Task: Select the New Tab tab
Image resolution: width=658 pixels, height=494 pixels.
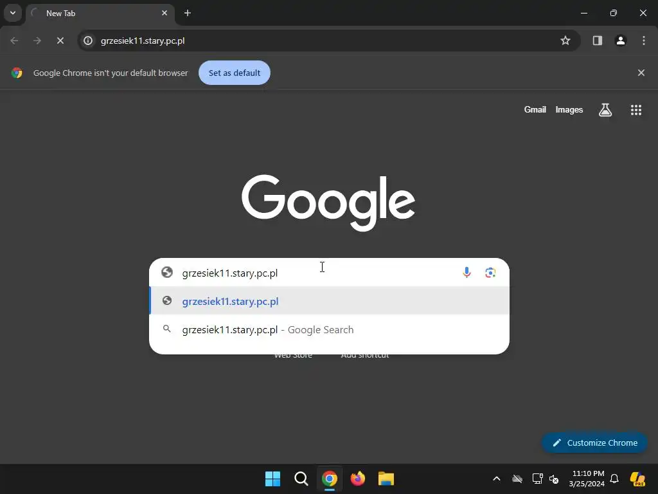Action: pyautogui.click(x=100, y=14)
